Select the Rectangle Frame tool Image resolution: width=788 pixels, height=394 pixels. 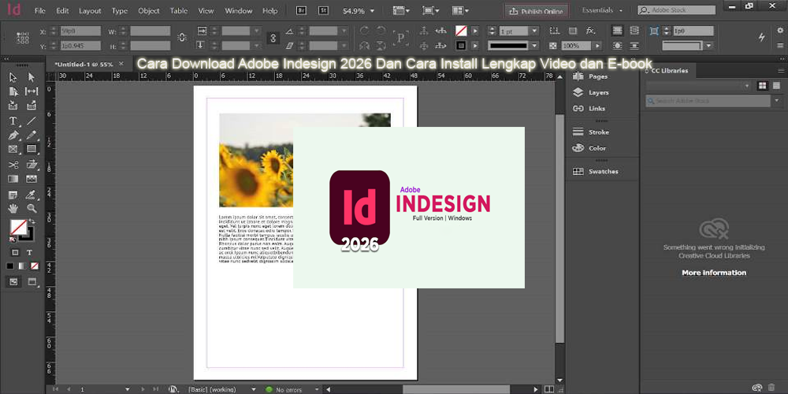tap(13, 150)
